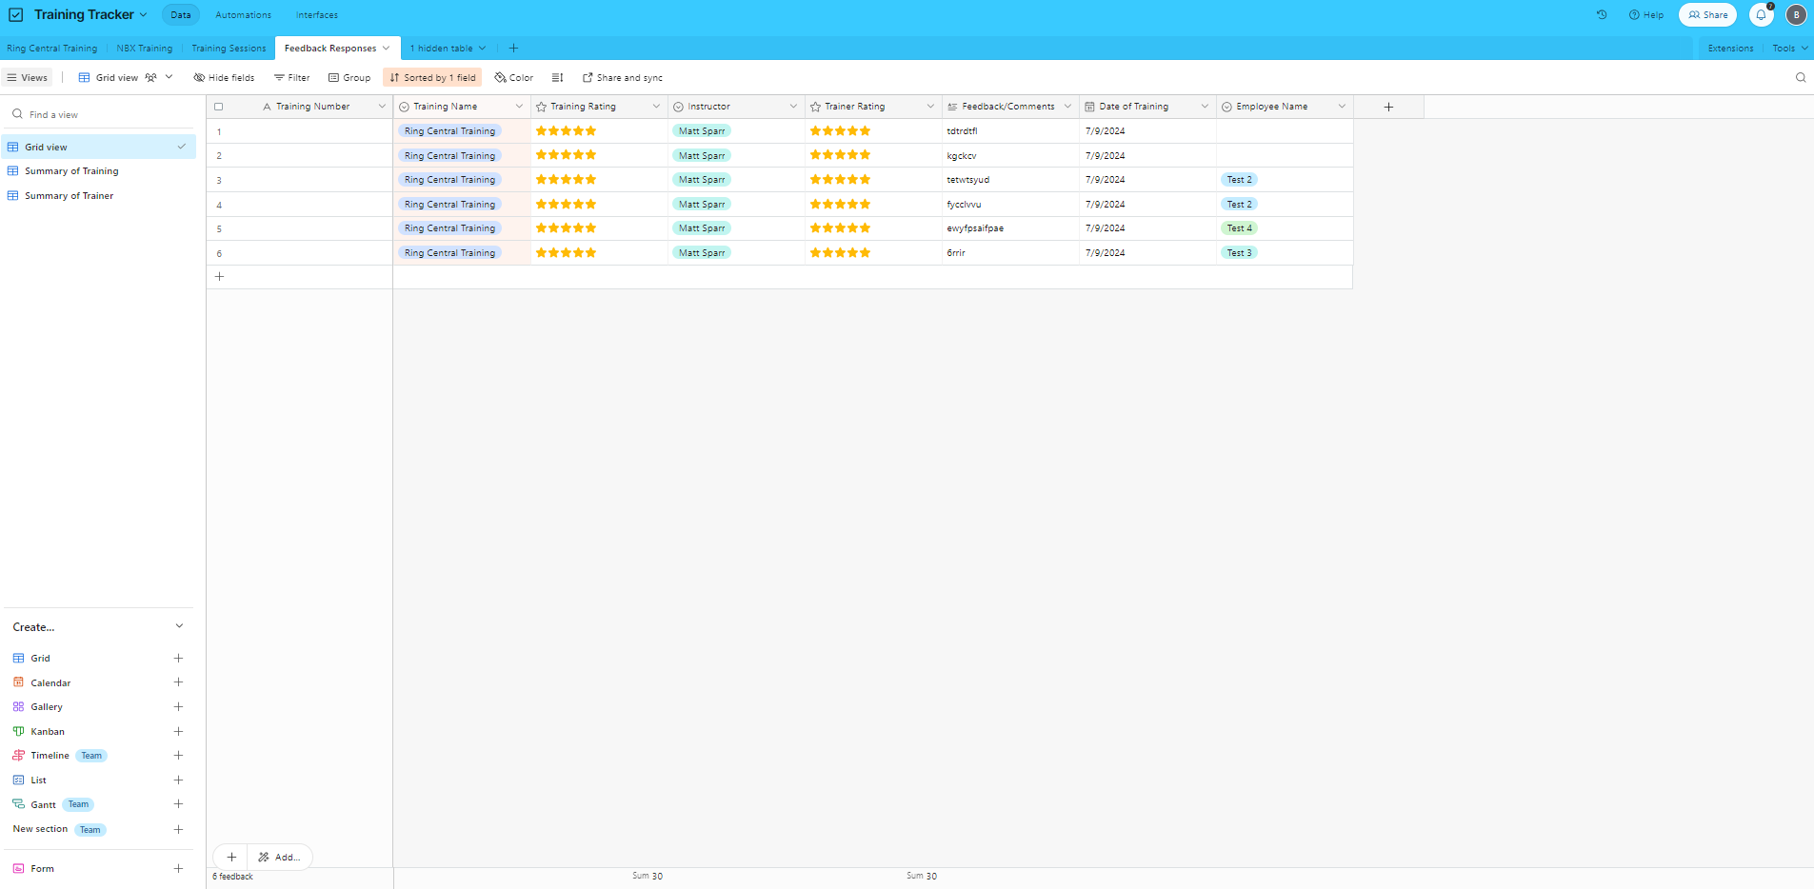Viewport: 1814px width, 889px height.
Task: Open the account avatar menu
Action: coord(1796,15)
